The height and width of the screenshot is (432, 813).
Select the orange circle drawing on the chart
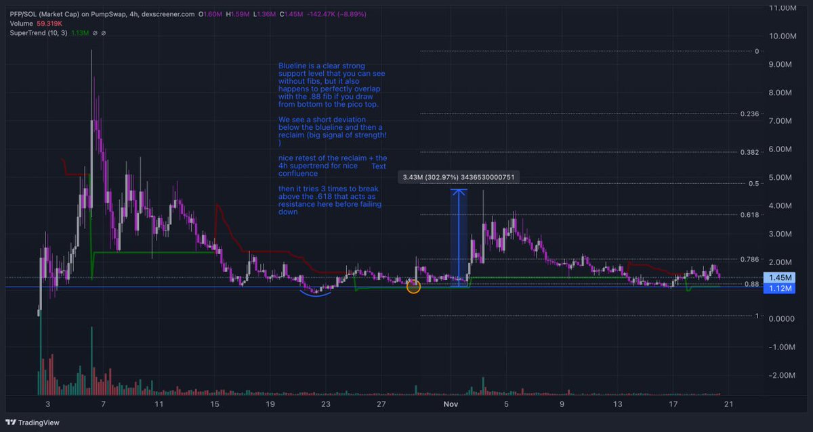point(413,287)
